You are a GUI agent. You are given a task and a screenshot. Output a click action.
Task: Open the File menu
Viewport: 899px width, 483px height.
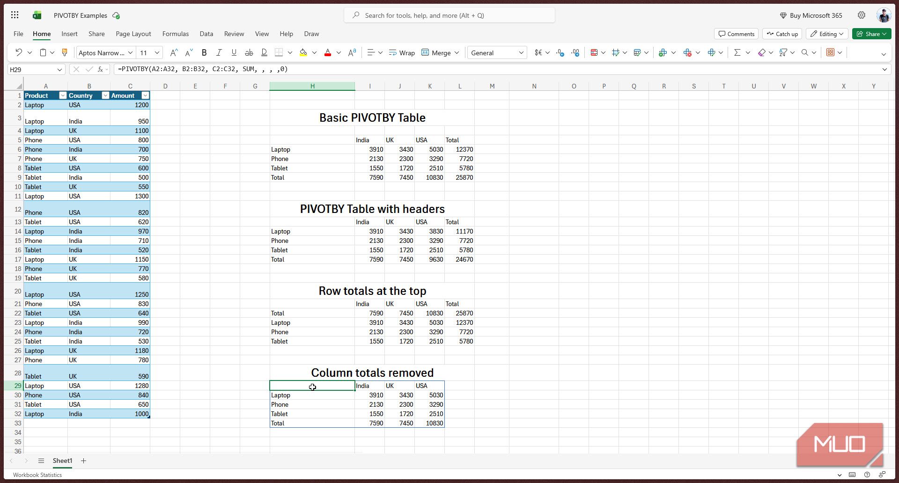point(18,34)
